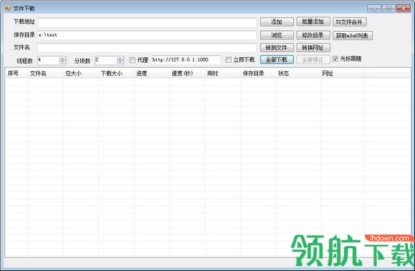
Task: Decrease the 线程数 spinner value
Action: point(63,62)
